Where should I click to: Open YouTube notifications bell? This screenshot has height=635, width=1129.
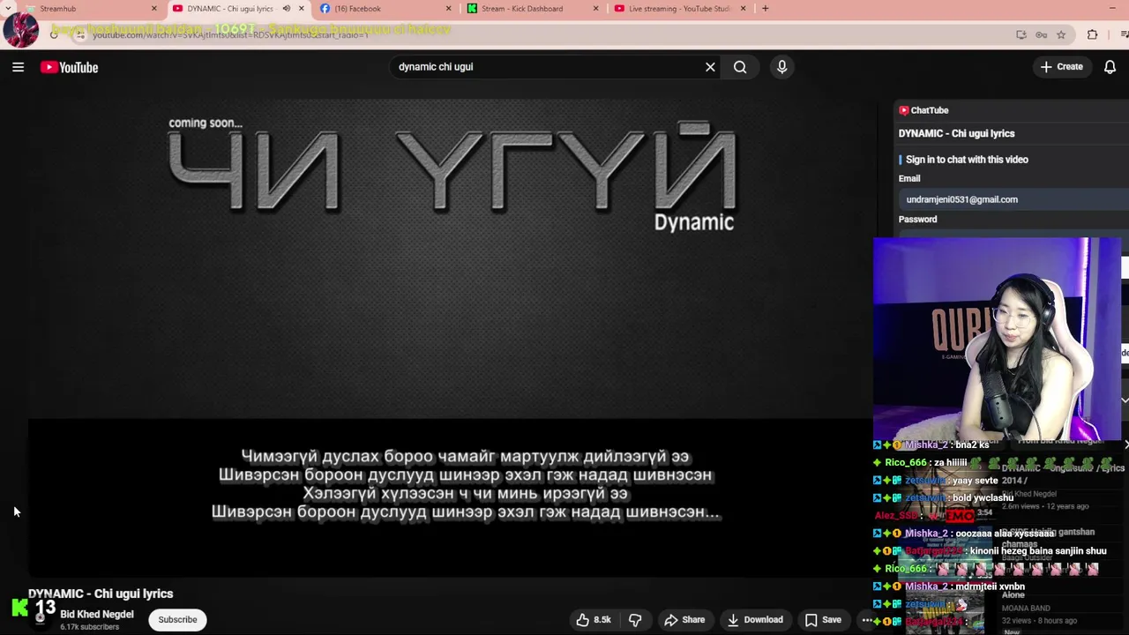tap(1110, 67)
